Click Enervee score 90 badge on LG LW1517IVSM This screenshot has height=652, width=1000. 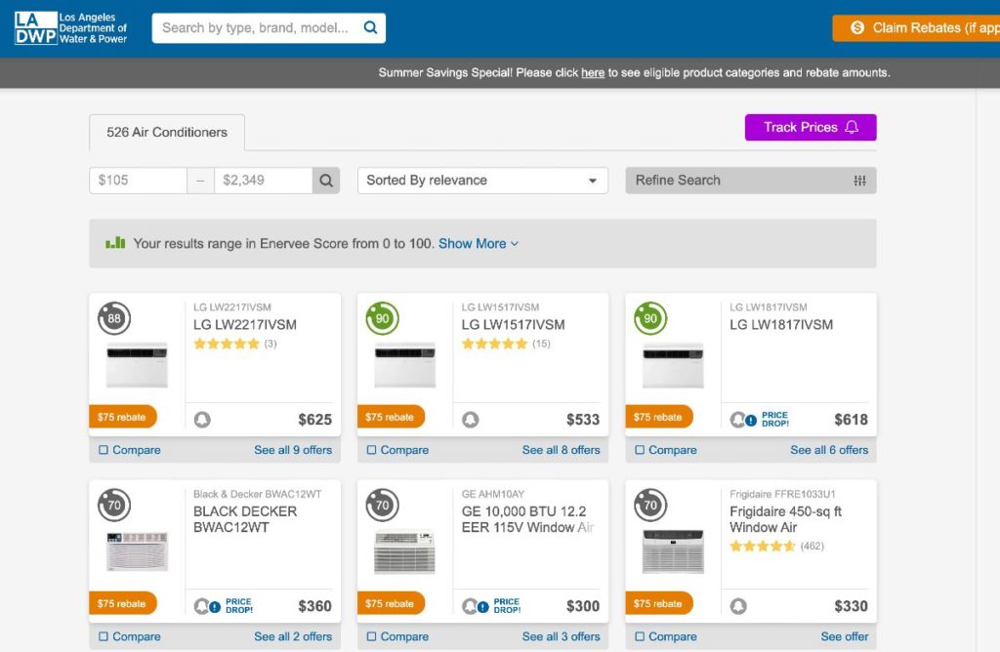click(382, 318)
